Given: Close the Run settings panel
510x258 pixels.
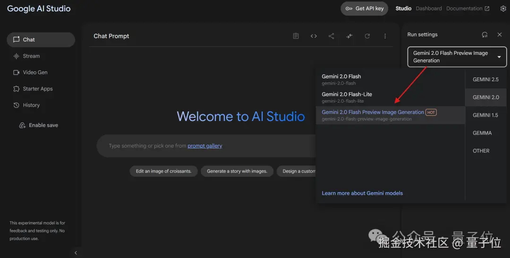Looking at the screenshot, I should (x=500, y=34).
